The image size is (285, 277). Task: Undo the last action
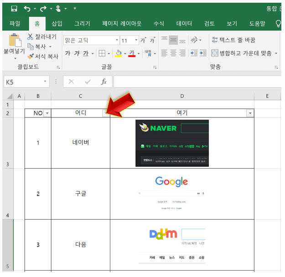click(x=27, y=9)
